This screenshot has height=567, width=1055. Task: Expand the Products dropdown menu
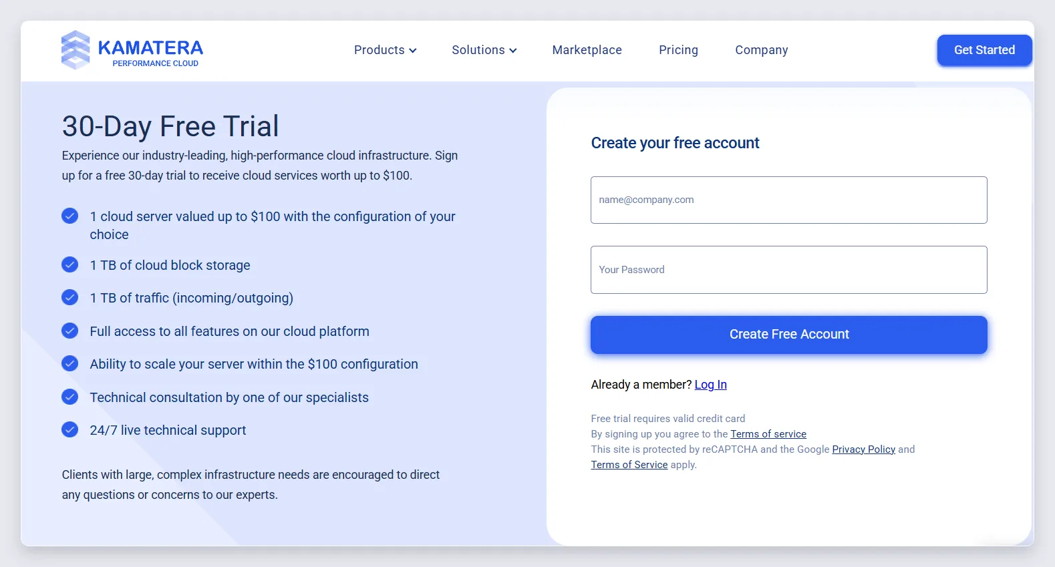[386, 50]
